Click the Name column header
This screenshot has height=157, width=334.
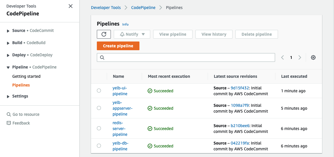tap(118, 76)
